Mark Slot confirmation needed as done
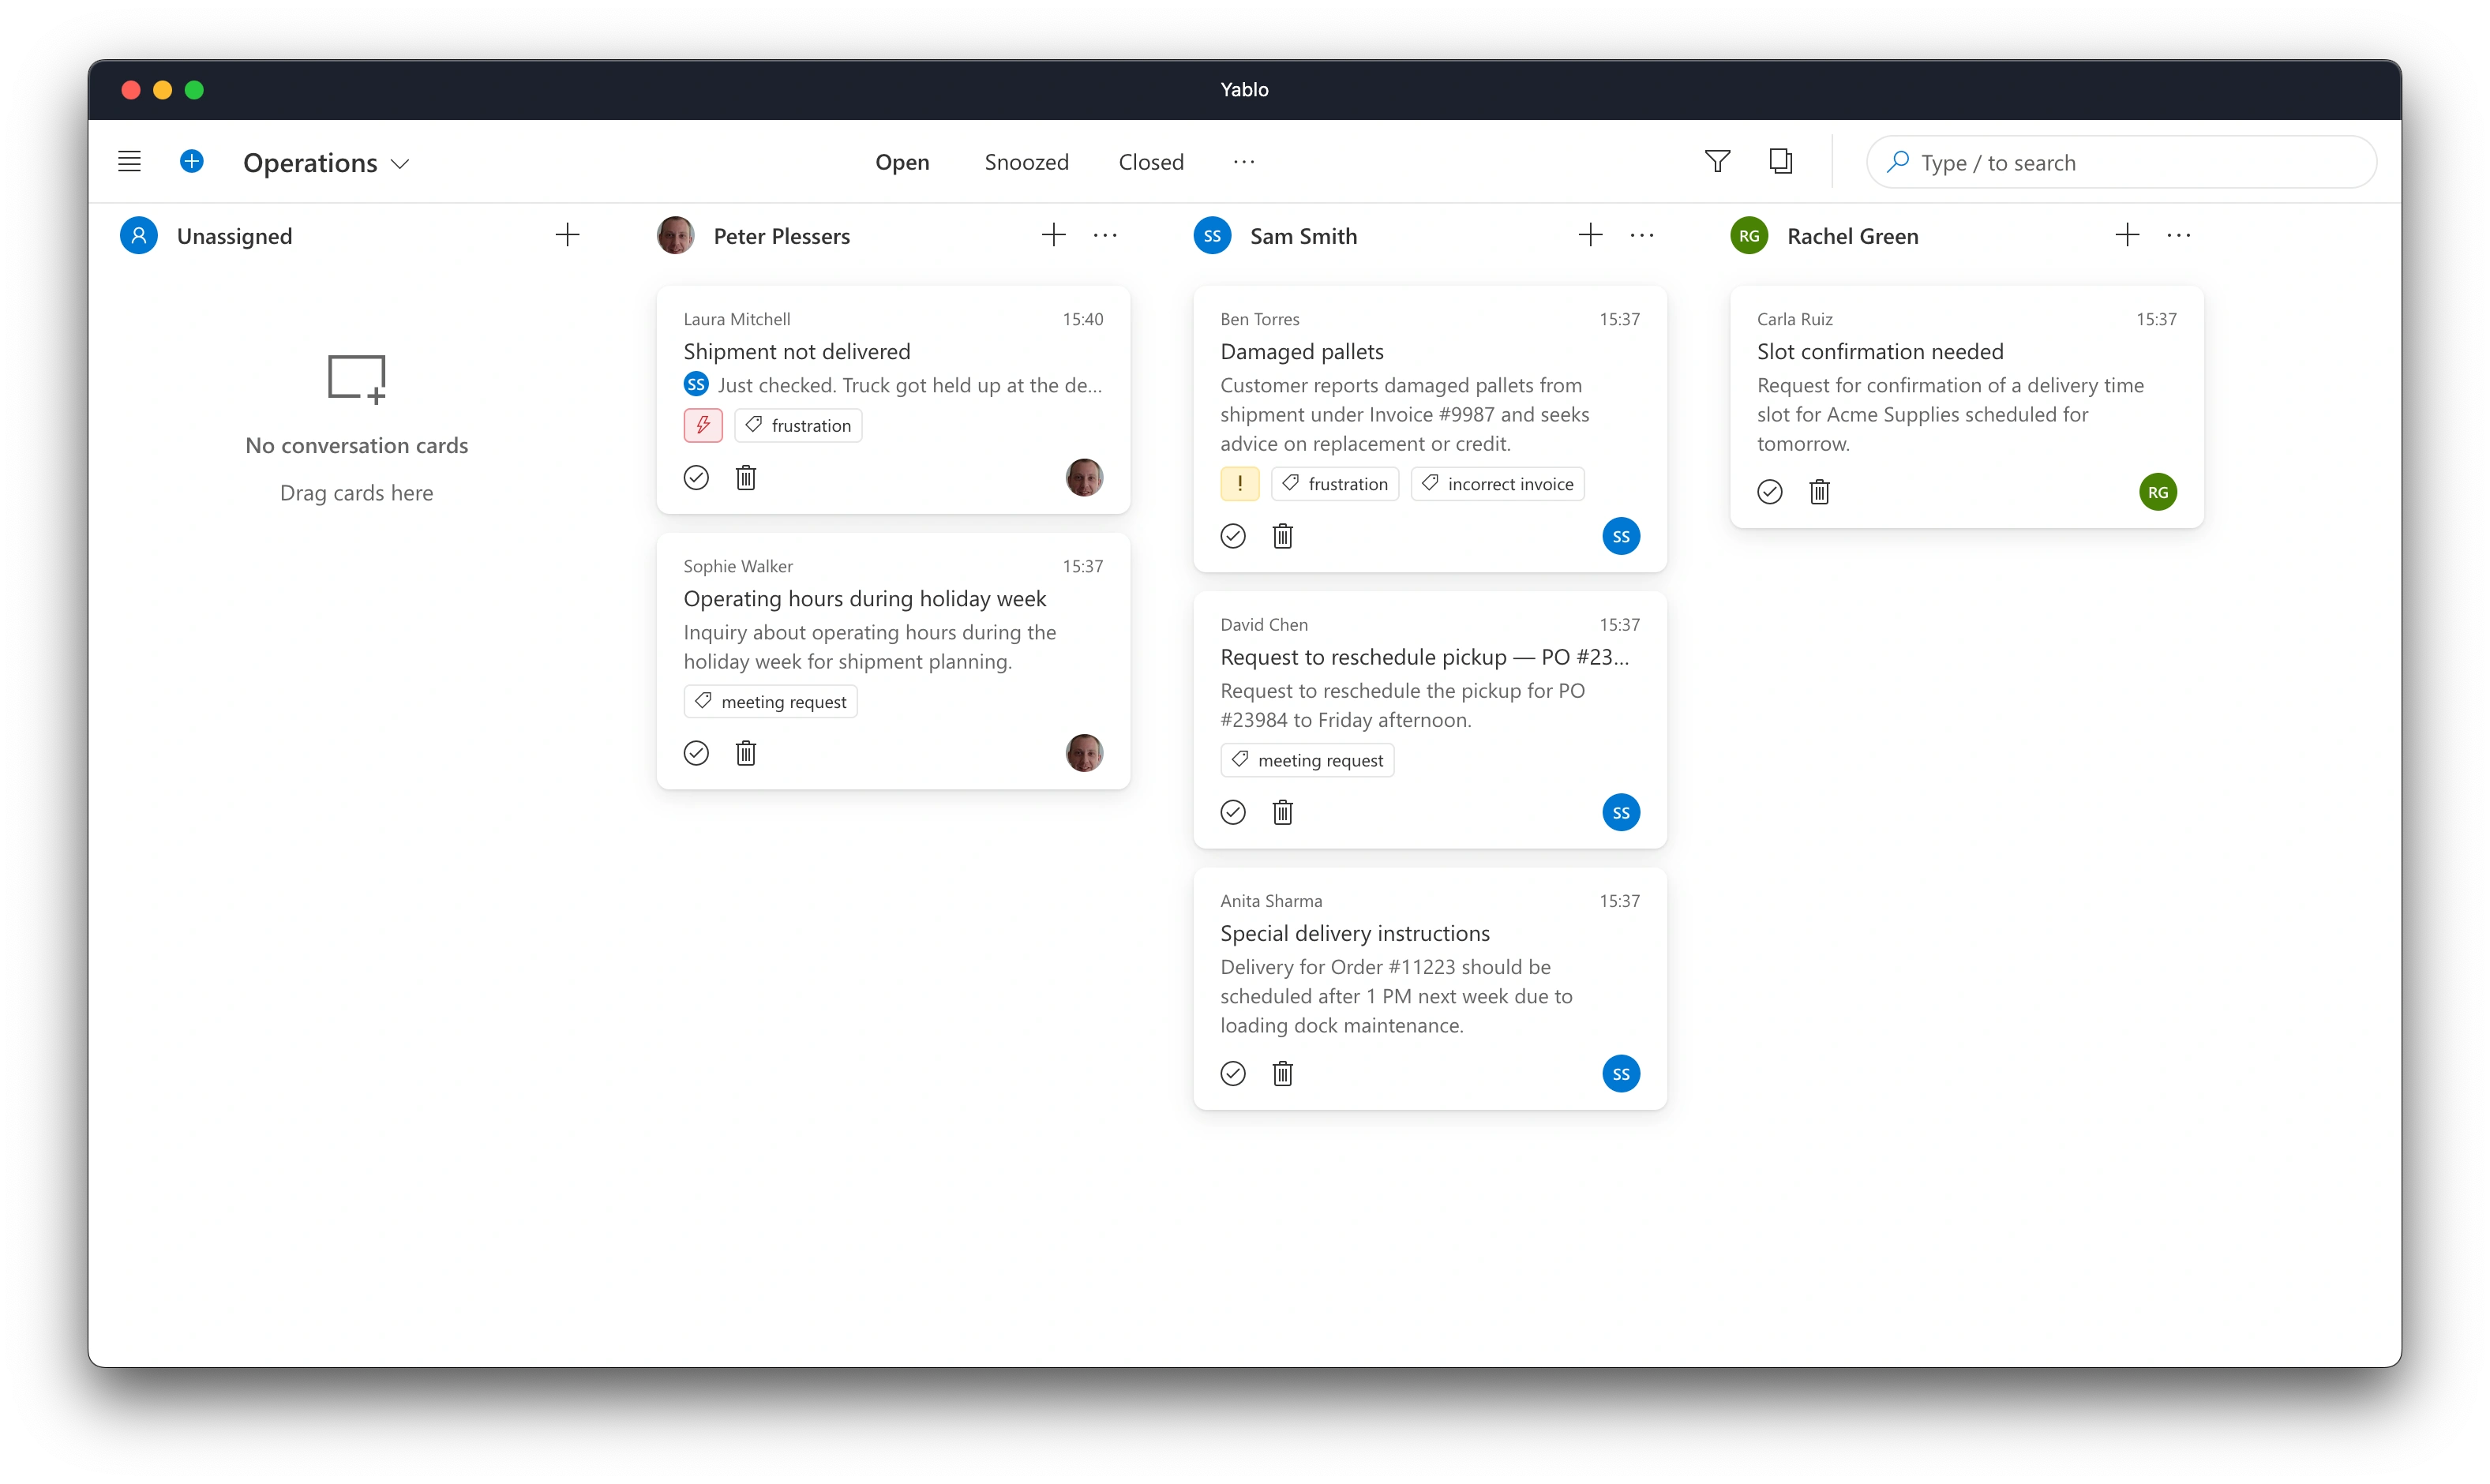The image size is (2490, 1484). pos(1769,492)
